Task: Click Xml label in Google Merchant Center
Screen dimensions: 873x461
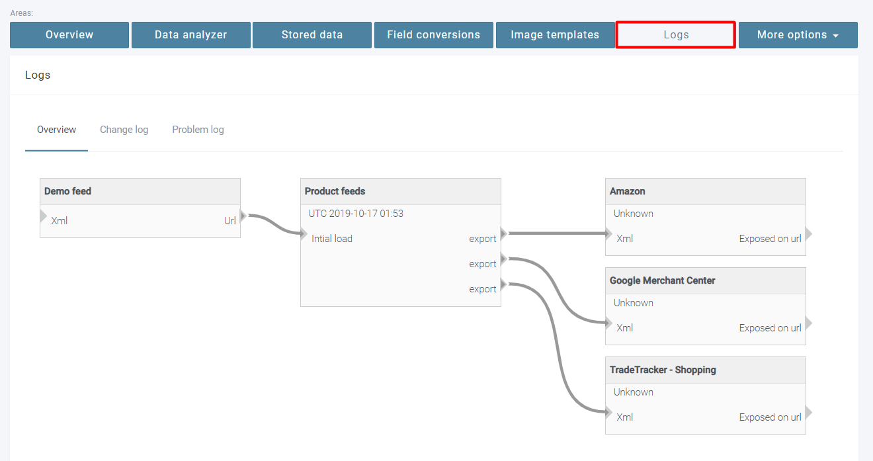Action: (x=625, y=328)
